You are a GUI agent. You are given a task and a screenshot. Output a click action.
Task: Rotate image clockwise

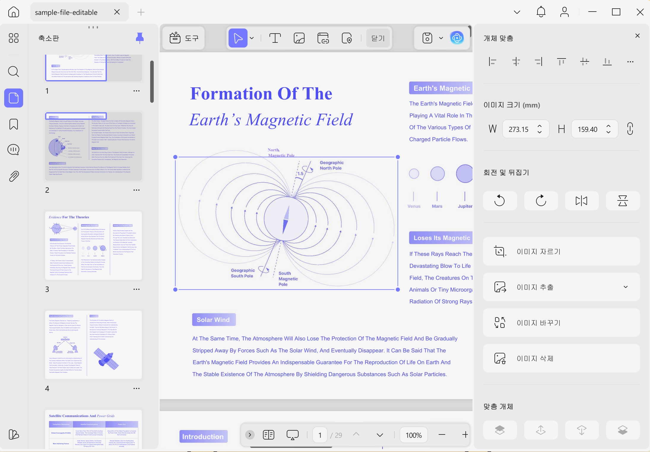click(x=541, y=201)
